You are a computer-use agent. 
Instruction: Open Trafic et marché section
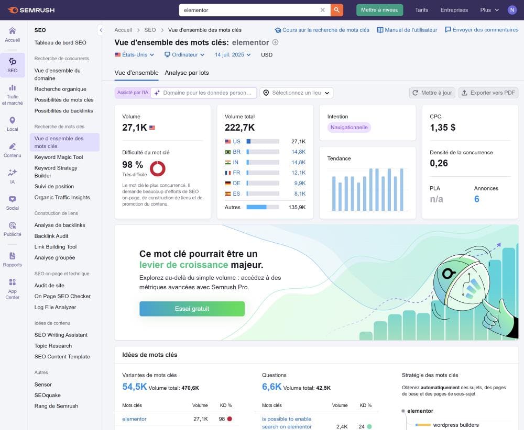[13, 95]
